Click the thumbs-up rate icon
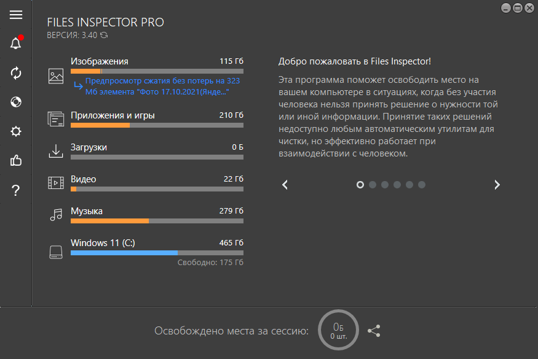Image resolution: width=538 pixels, height=359 pixels. (16, 160)
